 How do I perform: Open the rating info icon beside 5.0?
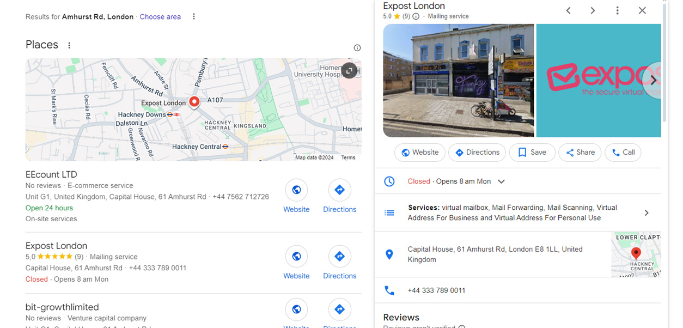pyautogui.click(x=416, y=16)
